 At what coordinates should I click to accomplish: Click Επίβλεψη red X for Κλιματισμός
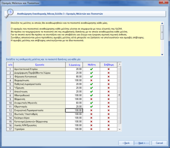(x=108, y=106)
